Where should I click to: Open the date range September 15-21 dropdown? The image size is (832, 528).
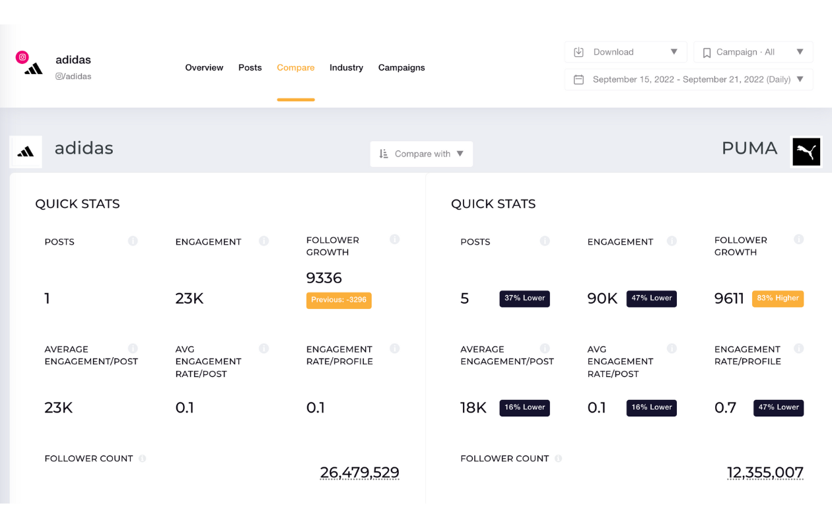689,79
